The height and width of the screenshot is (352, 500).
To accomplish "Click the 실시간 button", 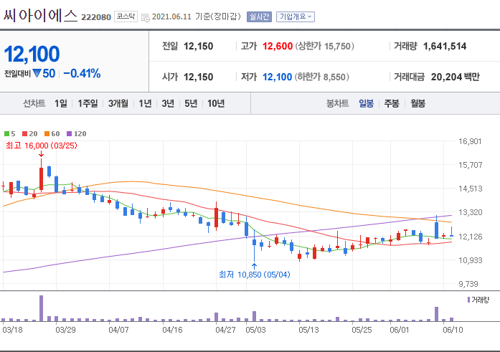I will click(x=259, y=16).
